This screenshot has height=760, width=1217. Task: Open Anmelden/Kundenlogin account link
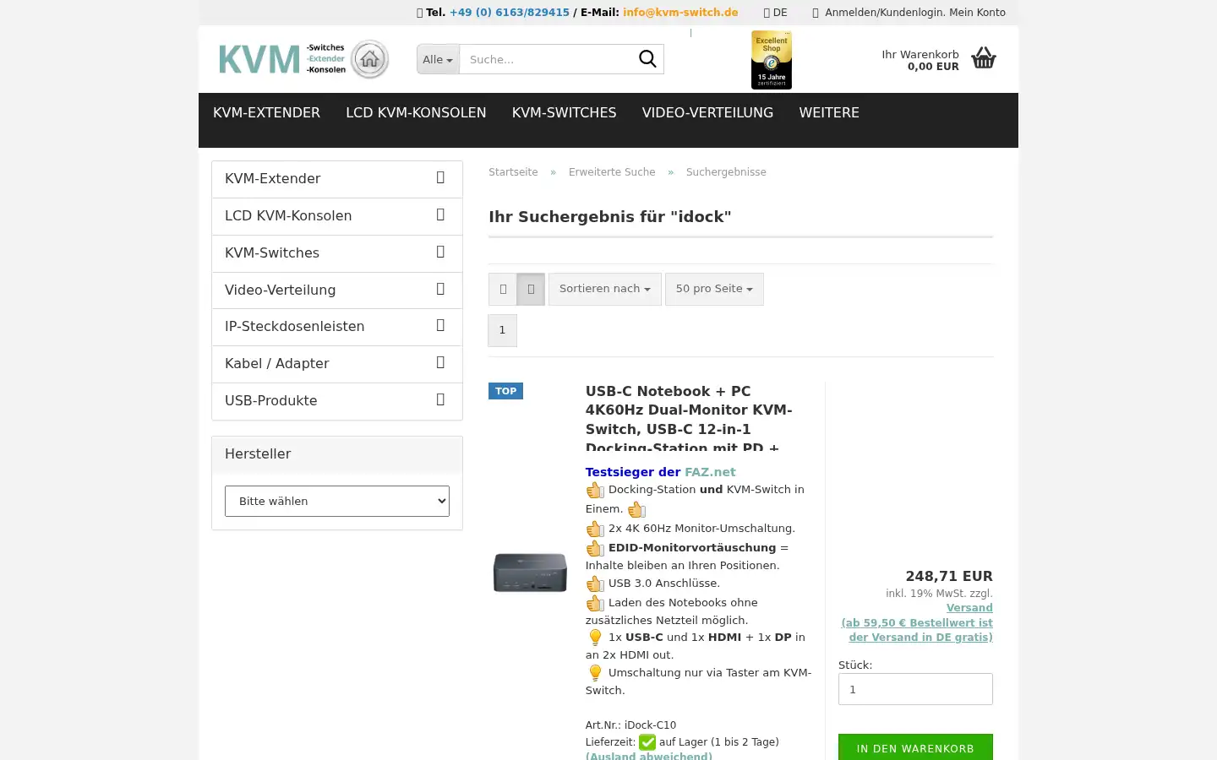click(909, 13)
